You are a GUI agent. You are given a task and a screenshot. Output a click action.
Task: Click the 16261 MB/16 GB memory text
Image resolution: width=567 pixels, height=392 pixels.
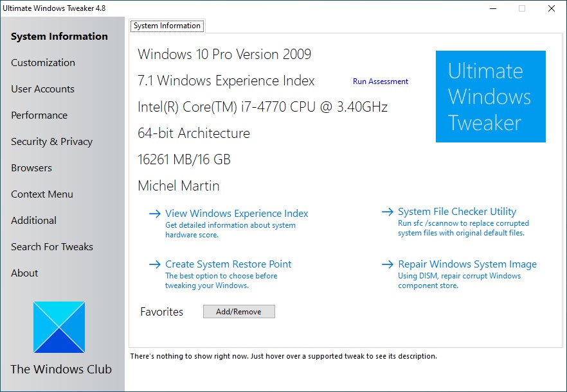[184, 160]
